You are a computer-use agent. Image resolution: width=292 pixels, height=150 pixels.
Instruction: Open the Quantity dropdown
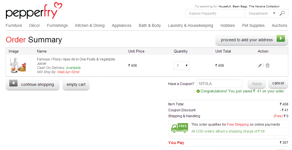point(181,66)
